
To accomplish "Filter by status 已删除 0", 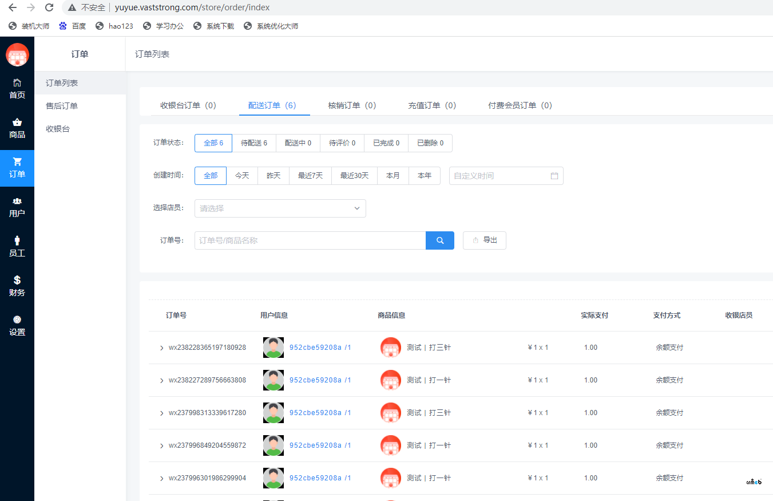I will [x=430, y=143].
